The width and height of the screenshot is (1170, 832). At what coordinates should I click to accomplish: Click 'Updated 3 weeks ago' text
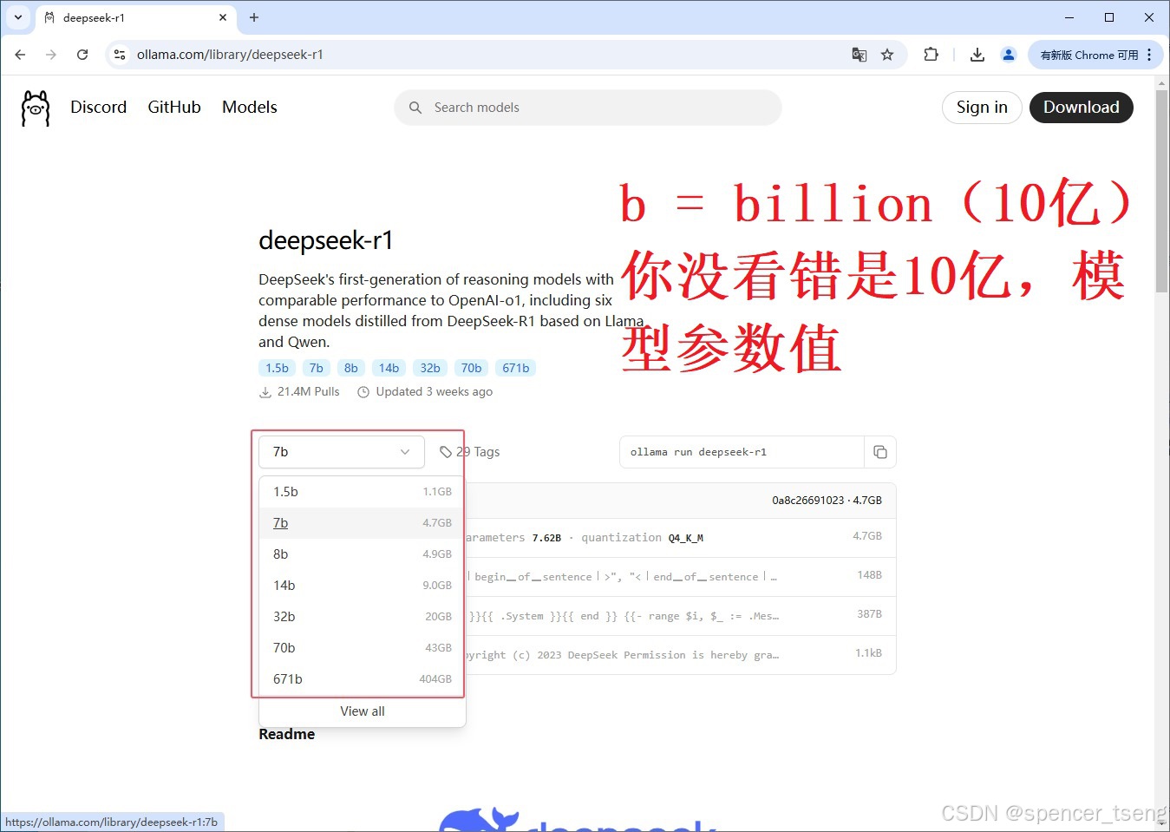coord(434,392)
